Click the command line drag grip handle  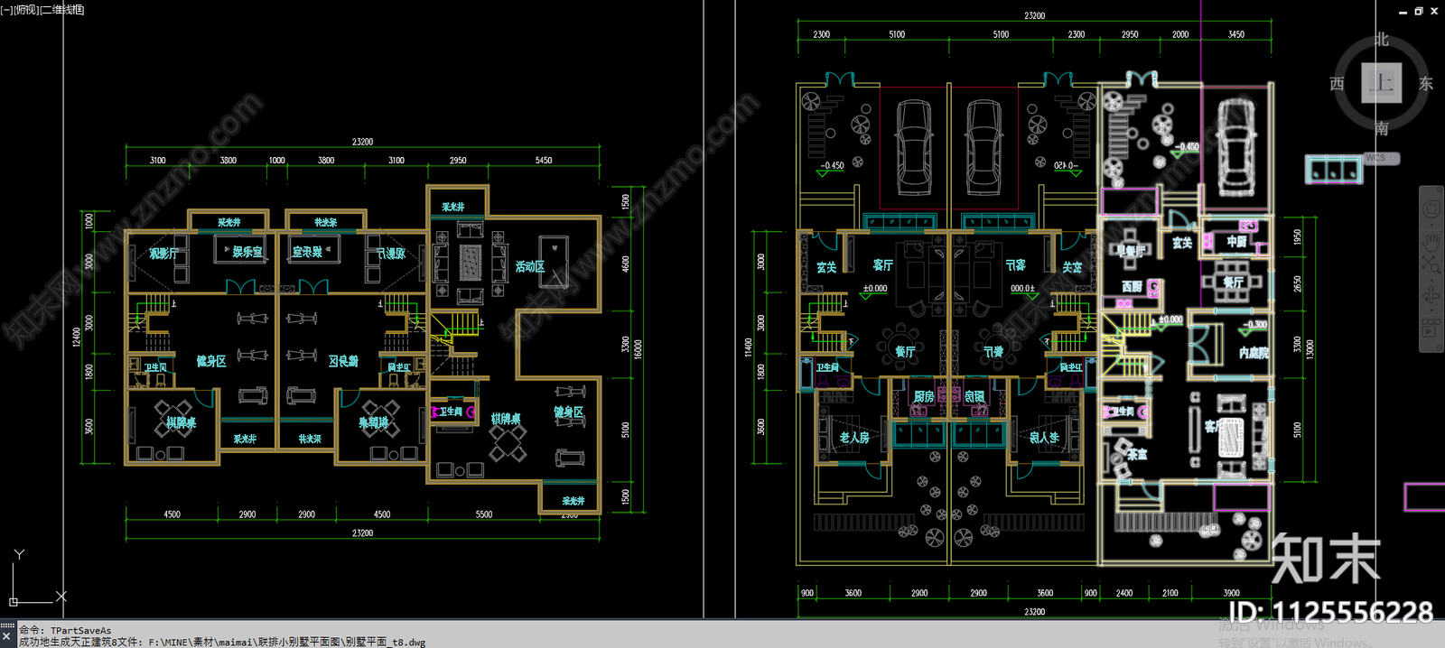[7, 625]
